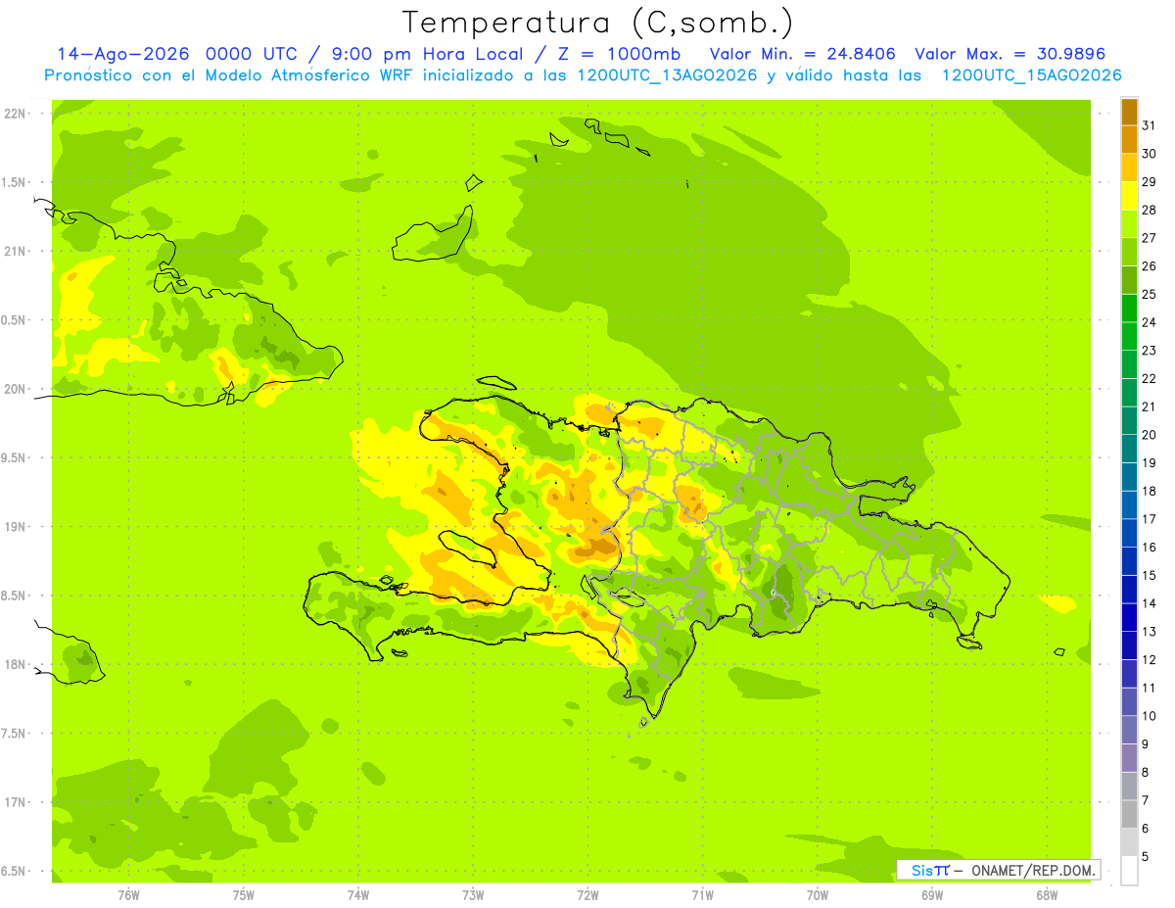The width and height of the screenshot is (1175, 908).
Task: Click legend value "31"
Action: tap(1150, 125)
